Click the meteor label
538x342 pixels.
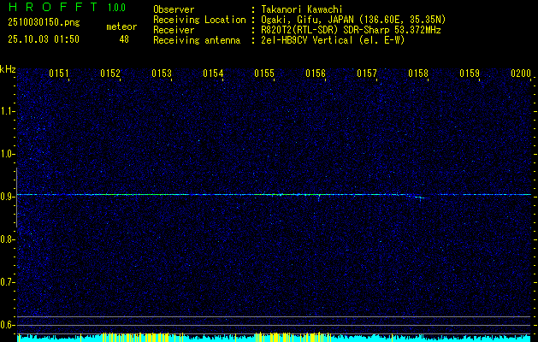pos(121,27)
